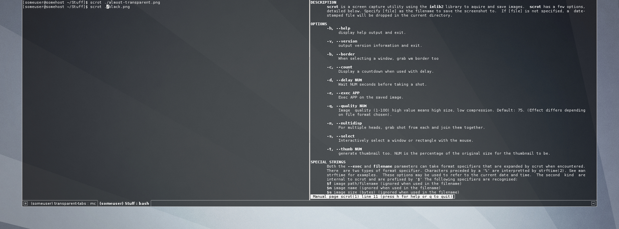The width and height of the screenshot is (619, 229).
Task: Click the "-e, --exec APP" option
Action: tap(343, 93)
